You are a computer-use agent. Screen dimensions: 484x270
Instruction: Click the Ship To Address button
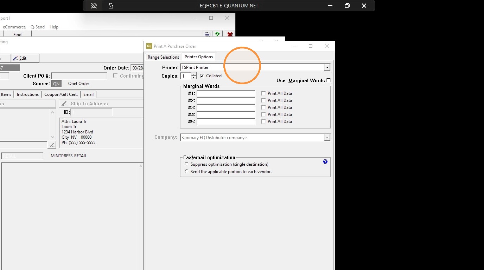point(101,104)
